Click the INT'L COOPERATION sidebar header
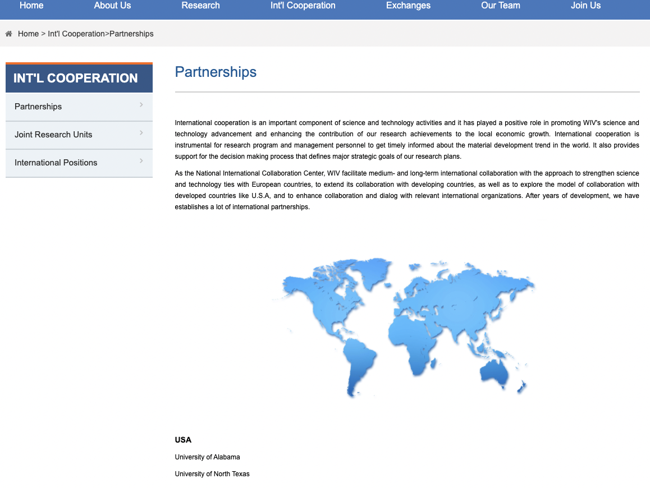 coord(76,79)
